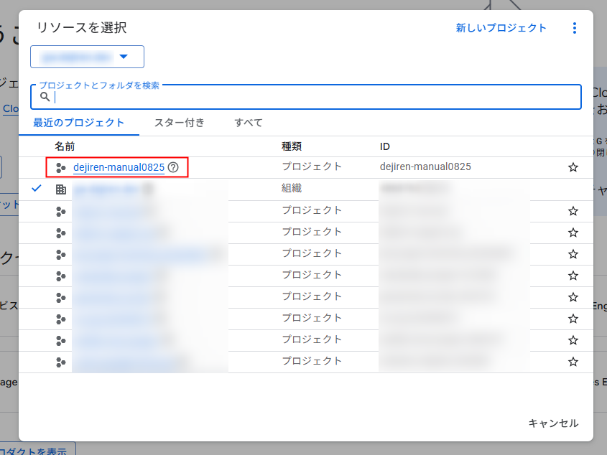Open the three-dot more options menu
607x455 pixels.
[x=574, y=28]
